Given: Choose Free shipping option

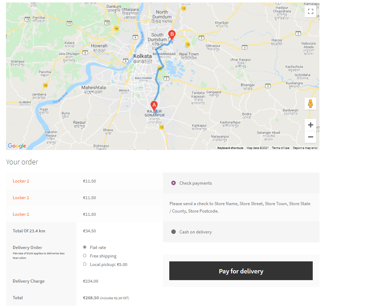Looking at the screenshot, I should [84, 256].
